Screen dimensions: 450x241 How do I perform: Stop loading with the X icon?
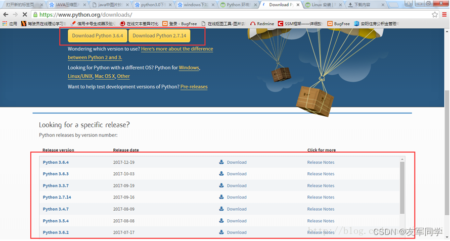pos(25,14)
